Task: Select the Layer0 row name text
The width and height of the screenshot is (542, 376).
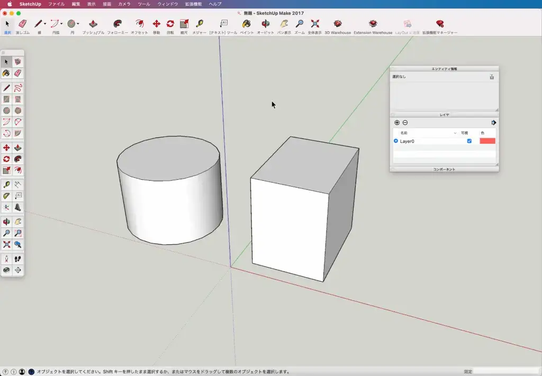Action: (x=407, y=141)
